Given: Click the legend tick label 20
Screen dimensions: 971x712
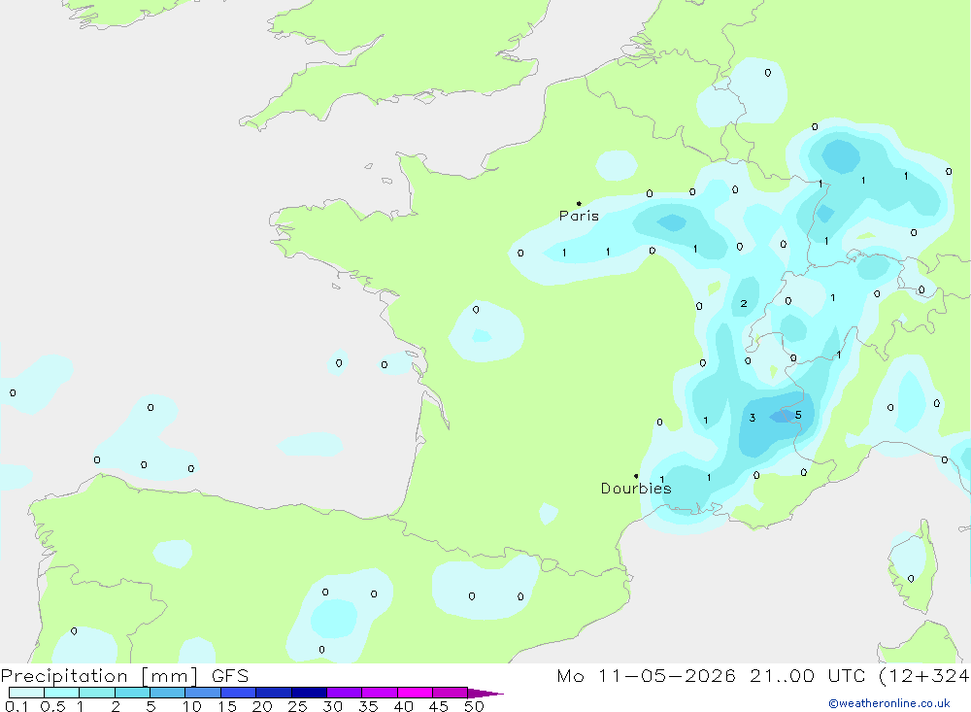Looking at the screenshot, I should pos(262,706).
